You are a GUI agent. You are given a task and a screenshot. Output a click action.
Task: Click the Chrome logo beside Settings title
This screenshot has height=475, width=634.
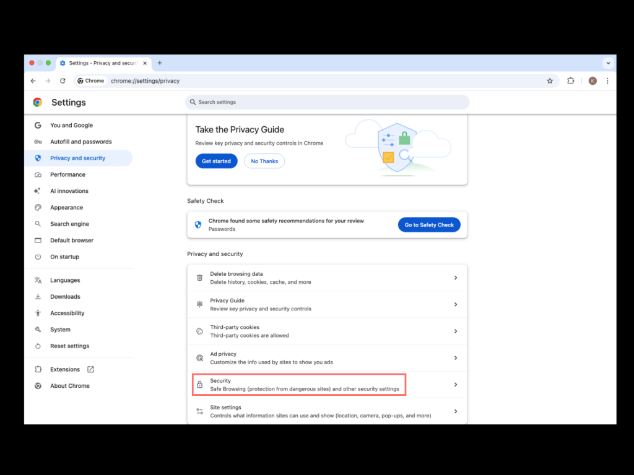[x=38, y=103]
